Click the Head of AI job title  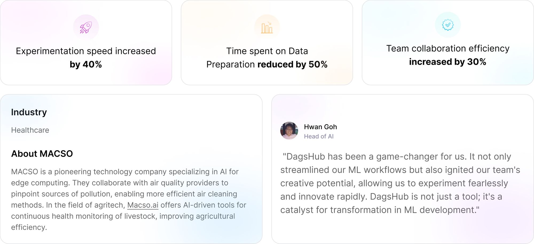(319, 136)
